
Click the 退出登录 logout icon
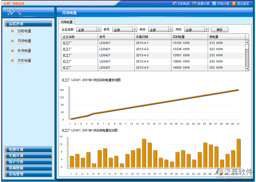coord(234,4)
